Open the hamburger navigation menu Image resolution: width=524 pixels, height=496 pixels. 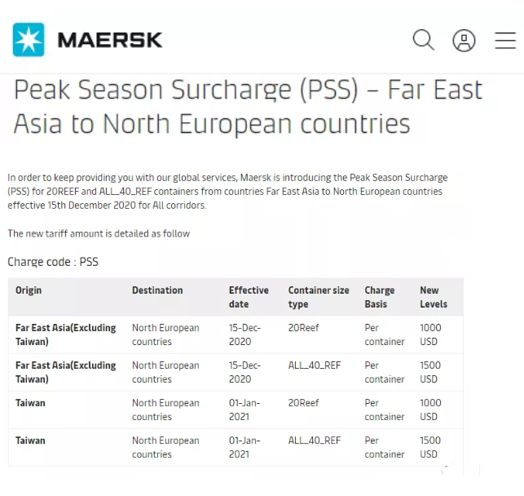(505, 40)
